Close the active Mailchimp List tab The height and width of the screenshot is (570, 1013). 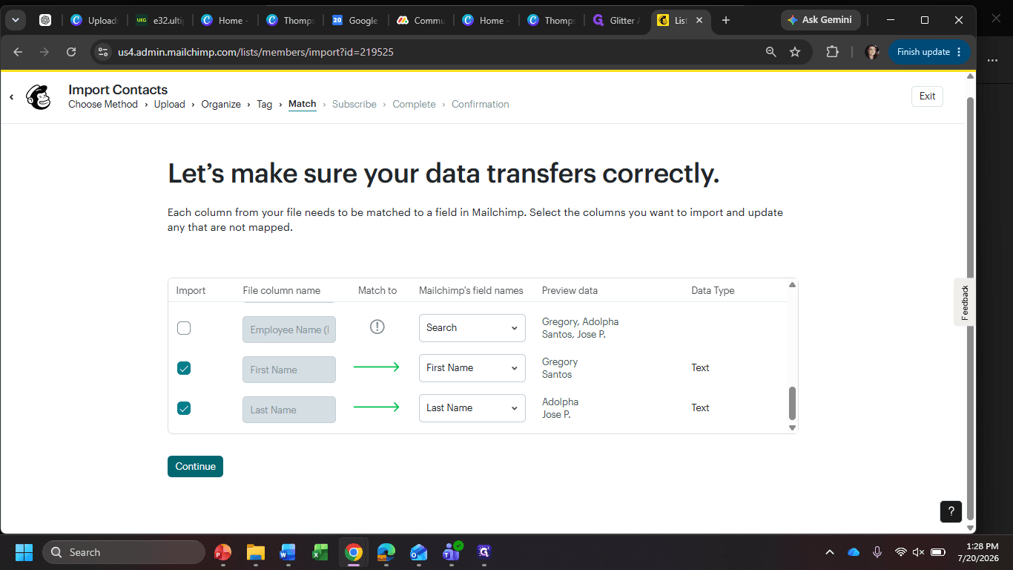(699, 21)
